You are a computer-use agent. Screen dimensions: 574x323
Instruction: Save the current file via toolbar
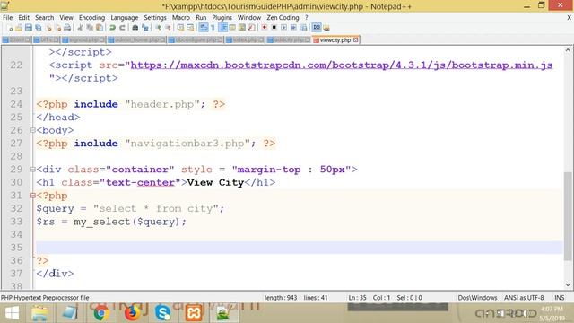pos(29,28)
